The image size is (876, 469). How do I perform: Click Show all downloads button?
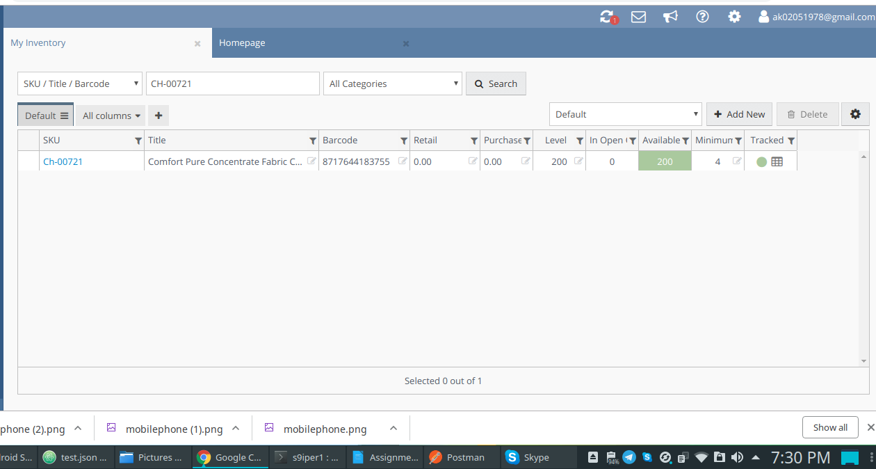point(830,427)
